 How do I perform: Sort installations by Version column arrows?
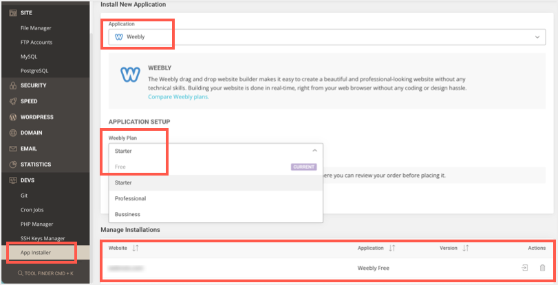click(466, 248)
